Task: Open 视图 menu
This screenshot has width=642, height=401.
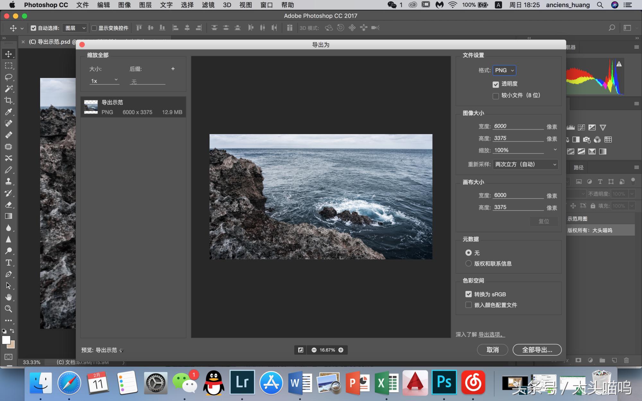Action: [246, 5]
